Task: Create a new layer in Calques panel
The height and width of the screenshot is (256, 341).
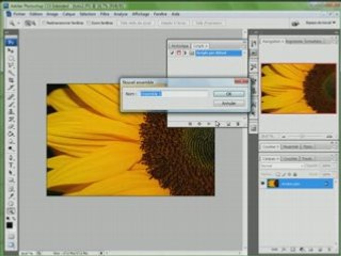Action: pos(320,250)
